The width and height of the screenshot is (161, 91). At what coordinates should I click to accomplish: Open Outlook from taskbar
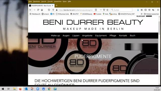pos(26,89)
